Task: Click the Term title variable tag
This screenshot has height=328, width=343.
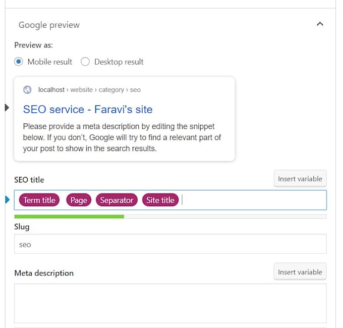Action: click(39, 200)
